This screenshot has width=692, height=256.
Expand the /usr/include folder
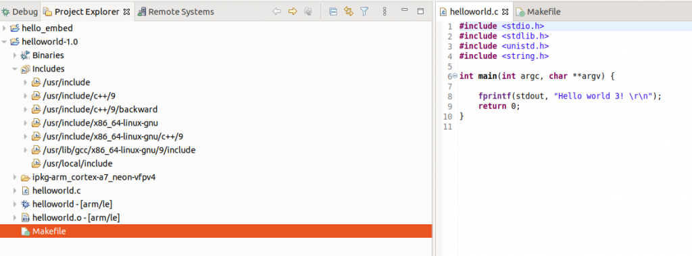click(x=26, y=82)
